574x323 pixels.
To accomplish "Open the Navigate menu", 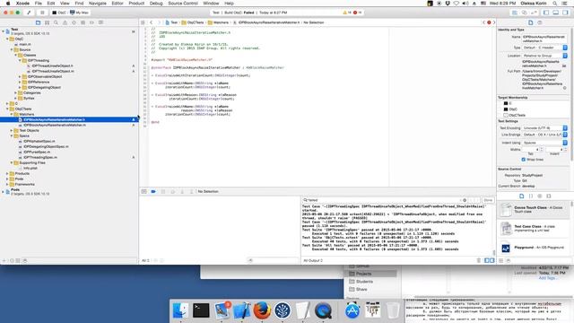I will (98, 3).
